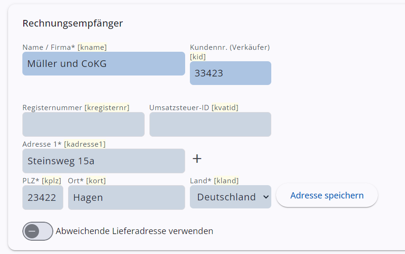Image resolution: width=405 pixels, height=254 pixels.
Task: Open the Land dropdown showing Deutschland
Action: point(230,197)
